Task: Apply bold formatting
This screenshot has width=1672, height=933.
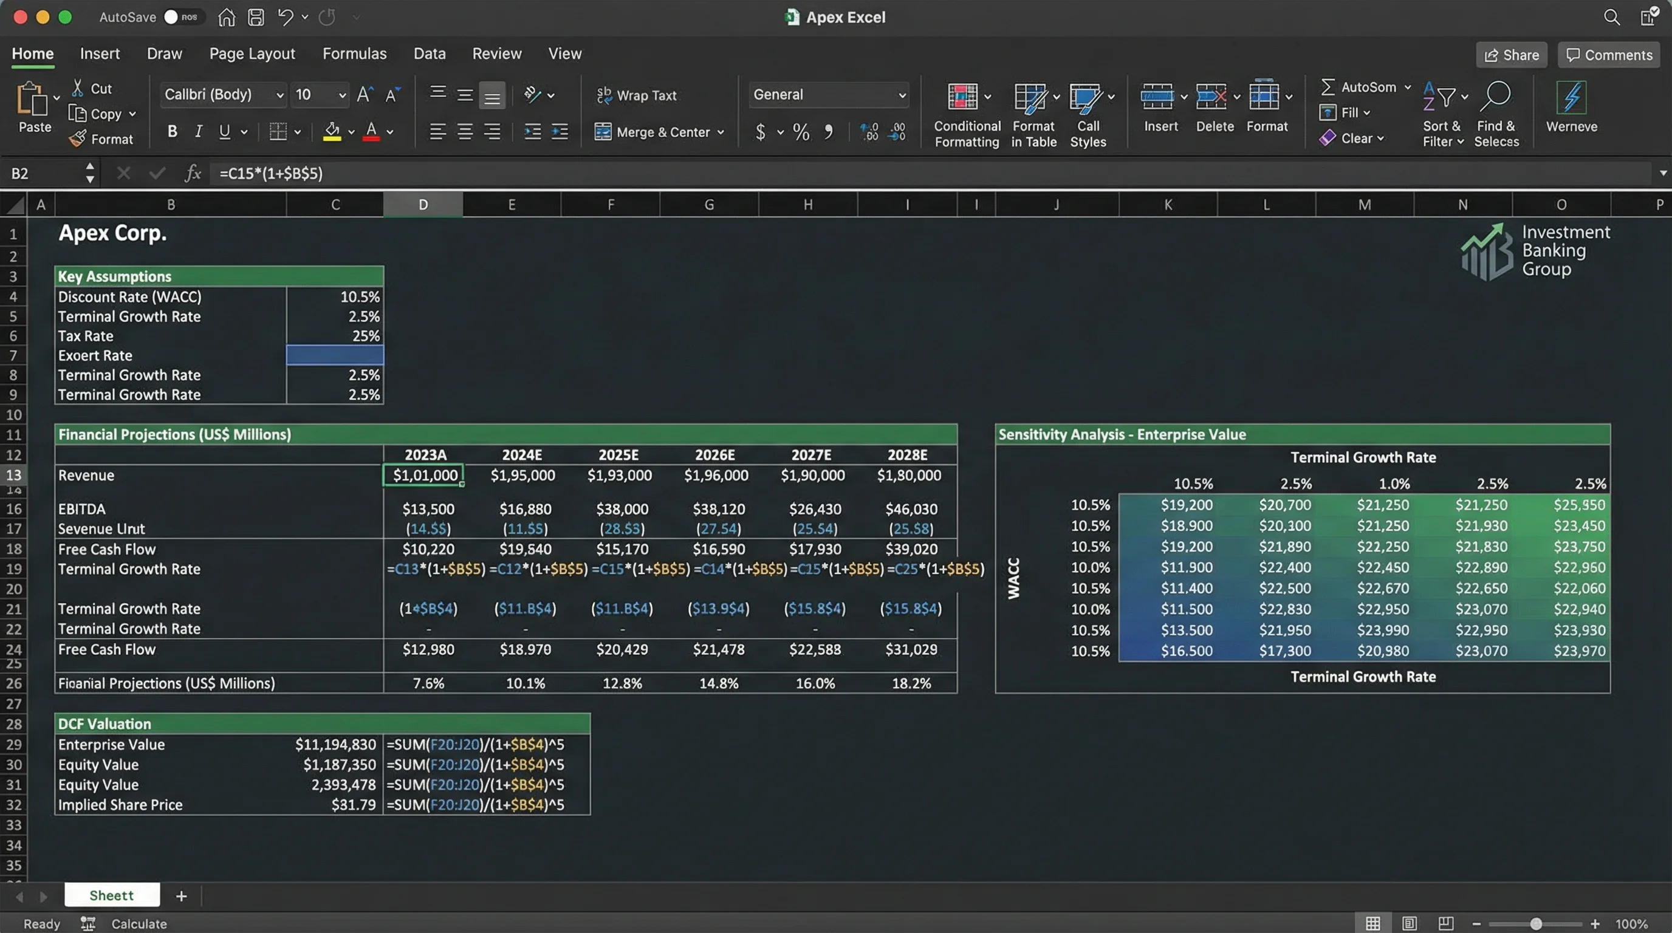Action: 171,131
